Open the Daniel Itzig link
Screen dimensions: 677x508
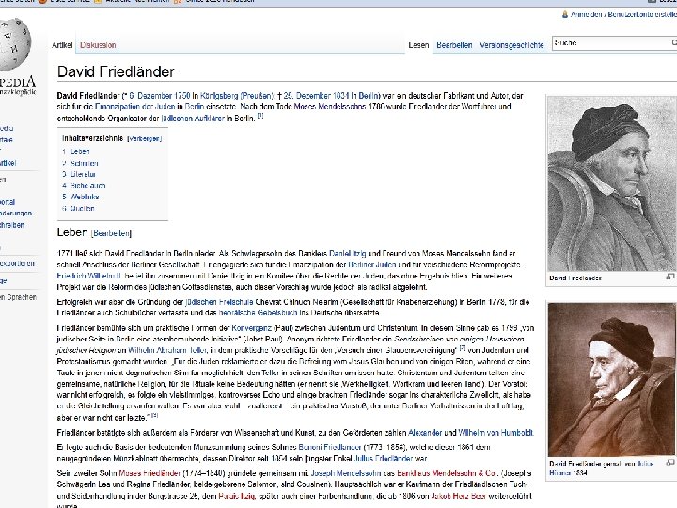tap(348, 254)
